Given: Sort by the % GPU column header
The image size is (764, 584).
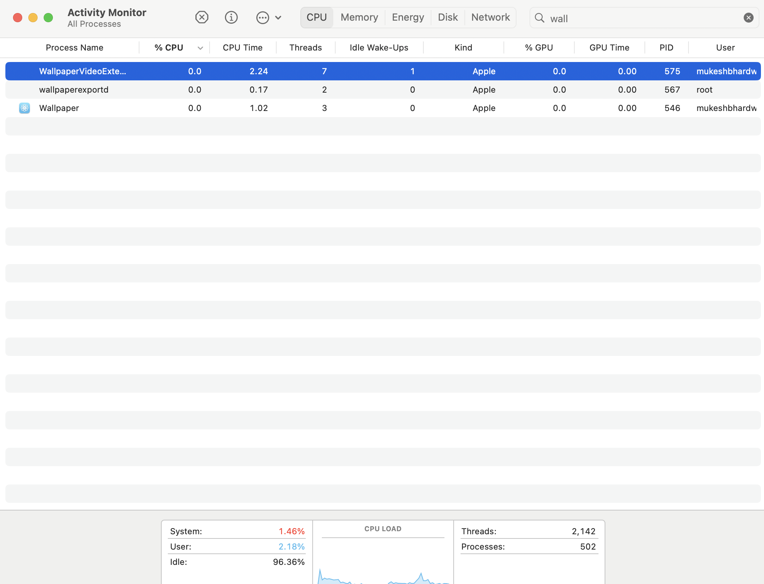Looking at the screenshot, I should 539,47.
